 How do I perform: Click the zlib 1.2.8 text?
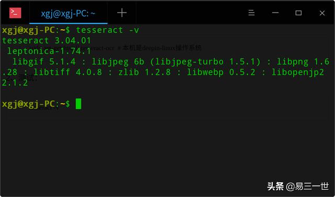(x=144, y=72)
